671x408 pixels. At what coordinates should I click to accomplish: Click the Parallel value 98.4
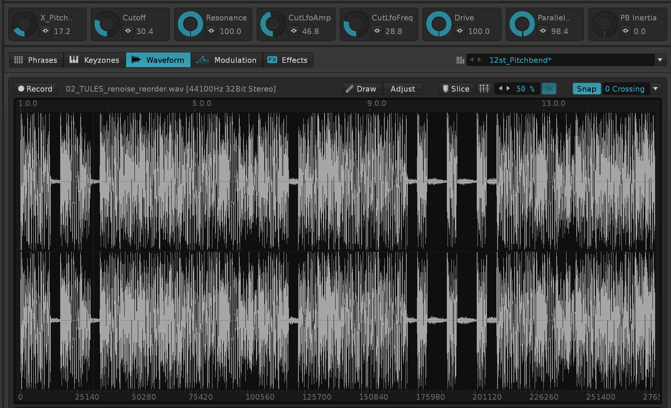click(560, 31)
